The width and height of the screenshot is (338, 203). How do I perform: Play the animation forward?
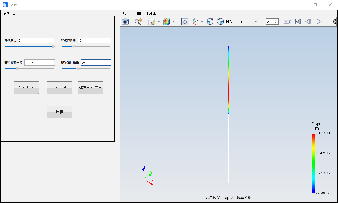point(319,22)
